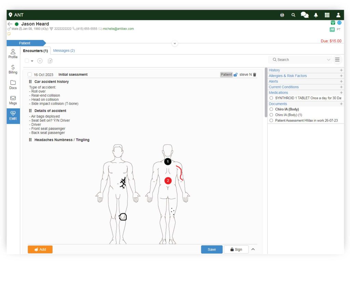Open the chat messages icon
Viewport: 350px width, 289px height.
click(304, 15)
